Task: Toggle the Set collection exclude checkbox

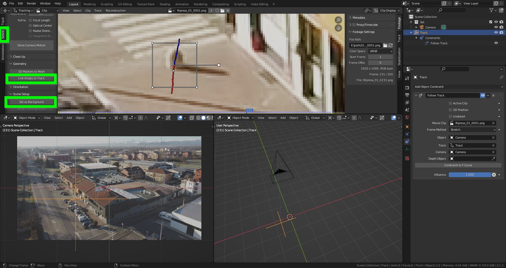Action: click(490, 22)
